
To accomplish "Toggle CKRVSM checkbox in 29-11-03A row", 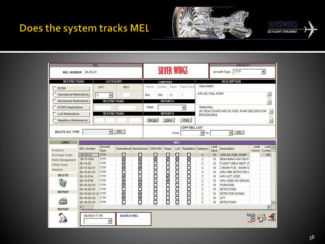I will click(x=156, y=159).
